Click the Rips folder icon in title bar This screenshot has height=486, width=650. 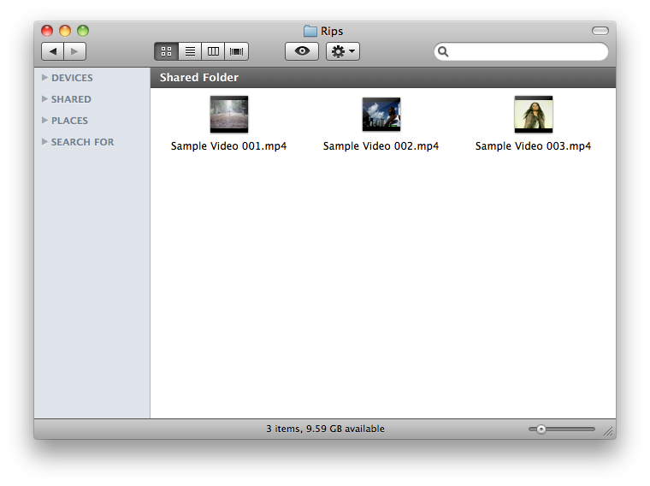point(310,32)
